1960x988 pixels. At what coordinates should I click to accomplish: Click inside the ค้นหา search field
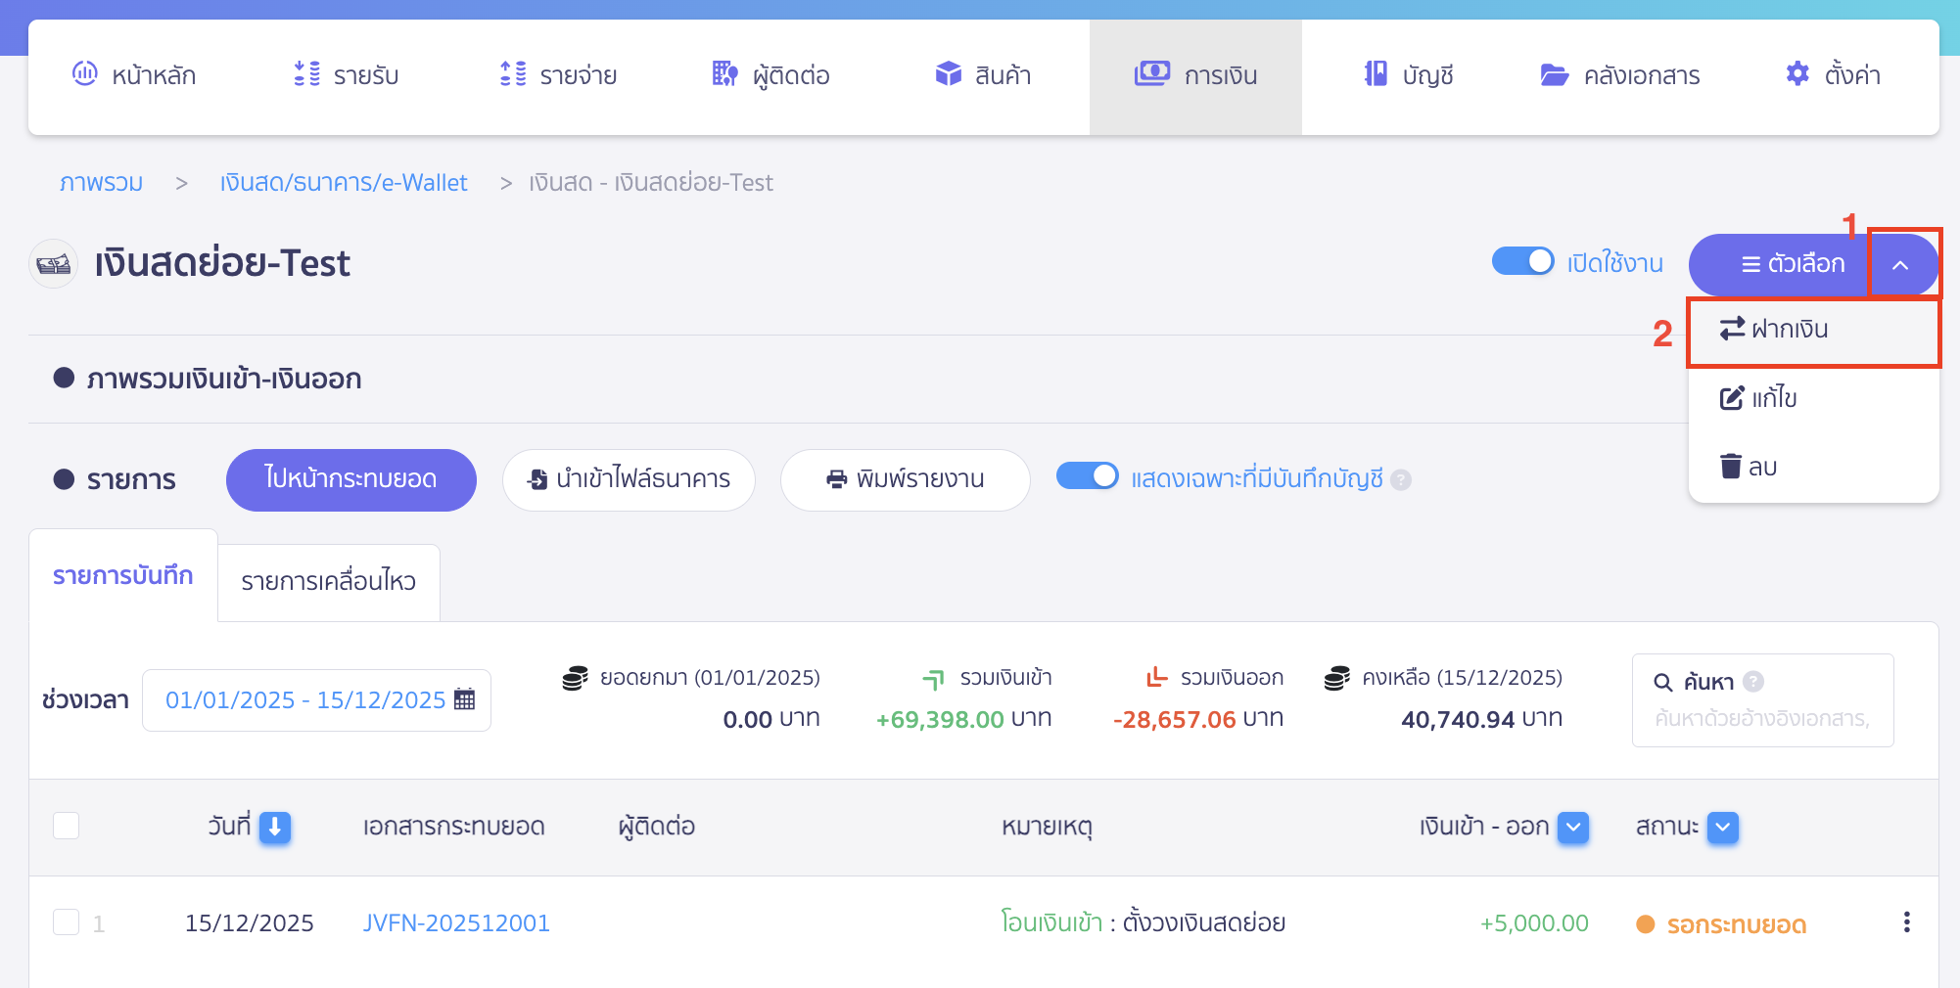click(1762, 719)
